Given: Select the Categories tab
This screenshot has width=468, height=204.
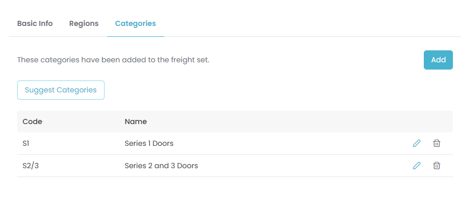Looking at the screenshot, I should tap(136, 23).
